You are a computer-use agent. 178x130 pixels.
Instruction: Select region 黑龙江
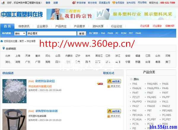click(99, 56)
